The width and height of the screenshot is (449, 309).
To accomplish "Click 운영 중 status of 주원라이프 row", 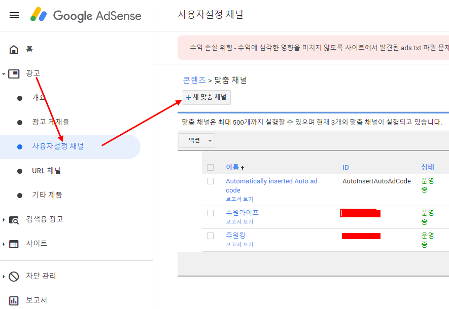I will [x=428, y=217].
